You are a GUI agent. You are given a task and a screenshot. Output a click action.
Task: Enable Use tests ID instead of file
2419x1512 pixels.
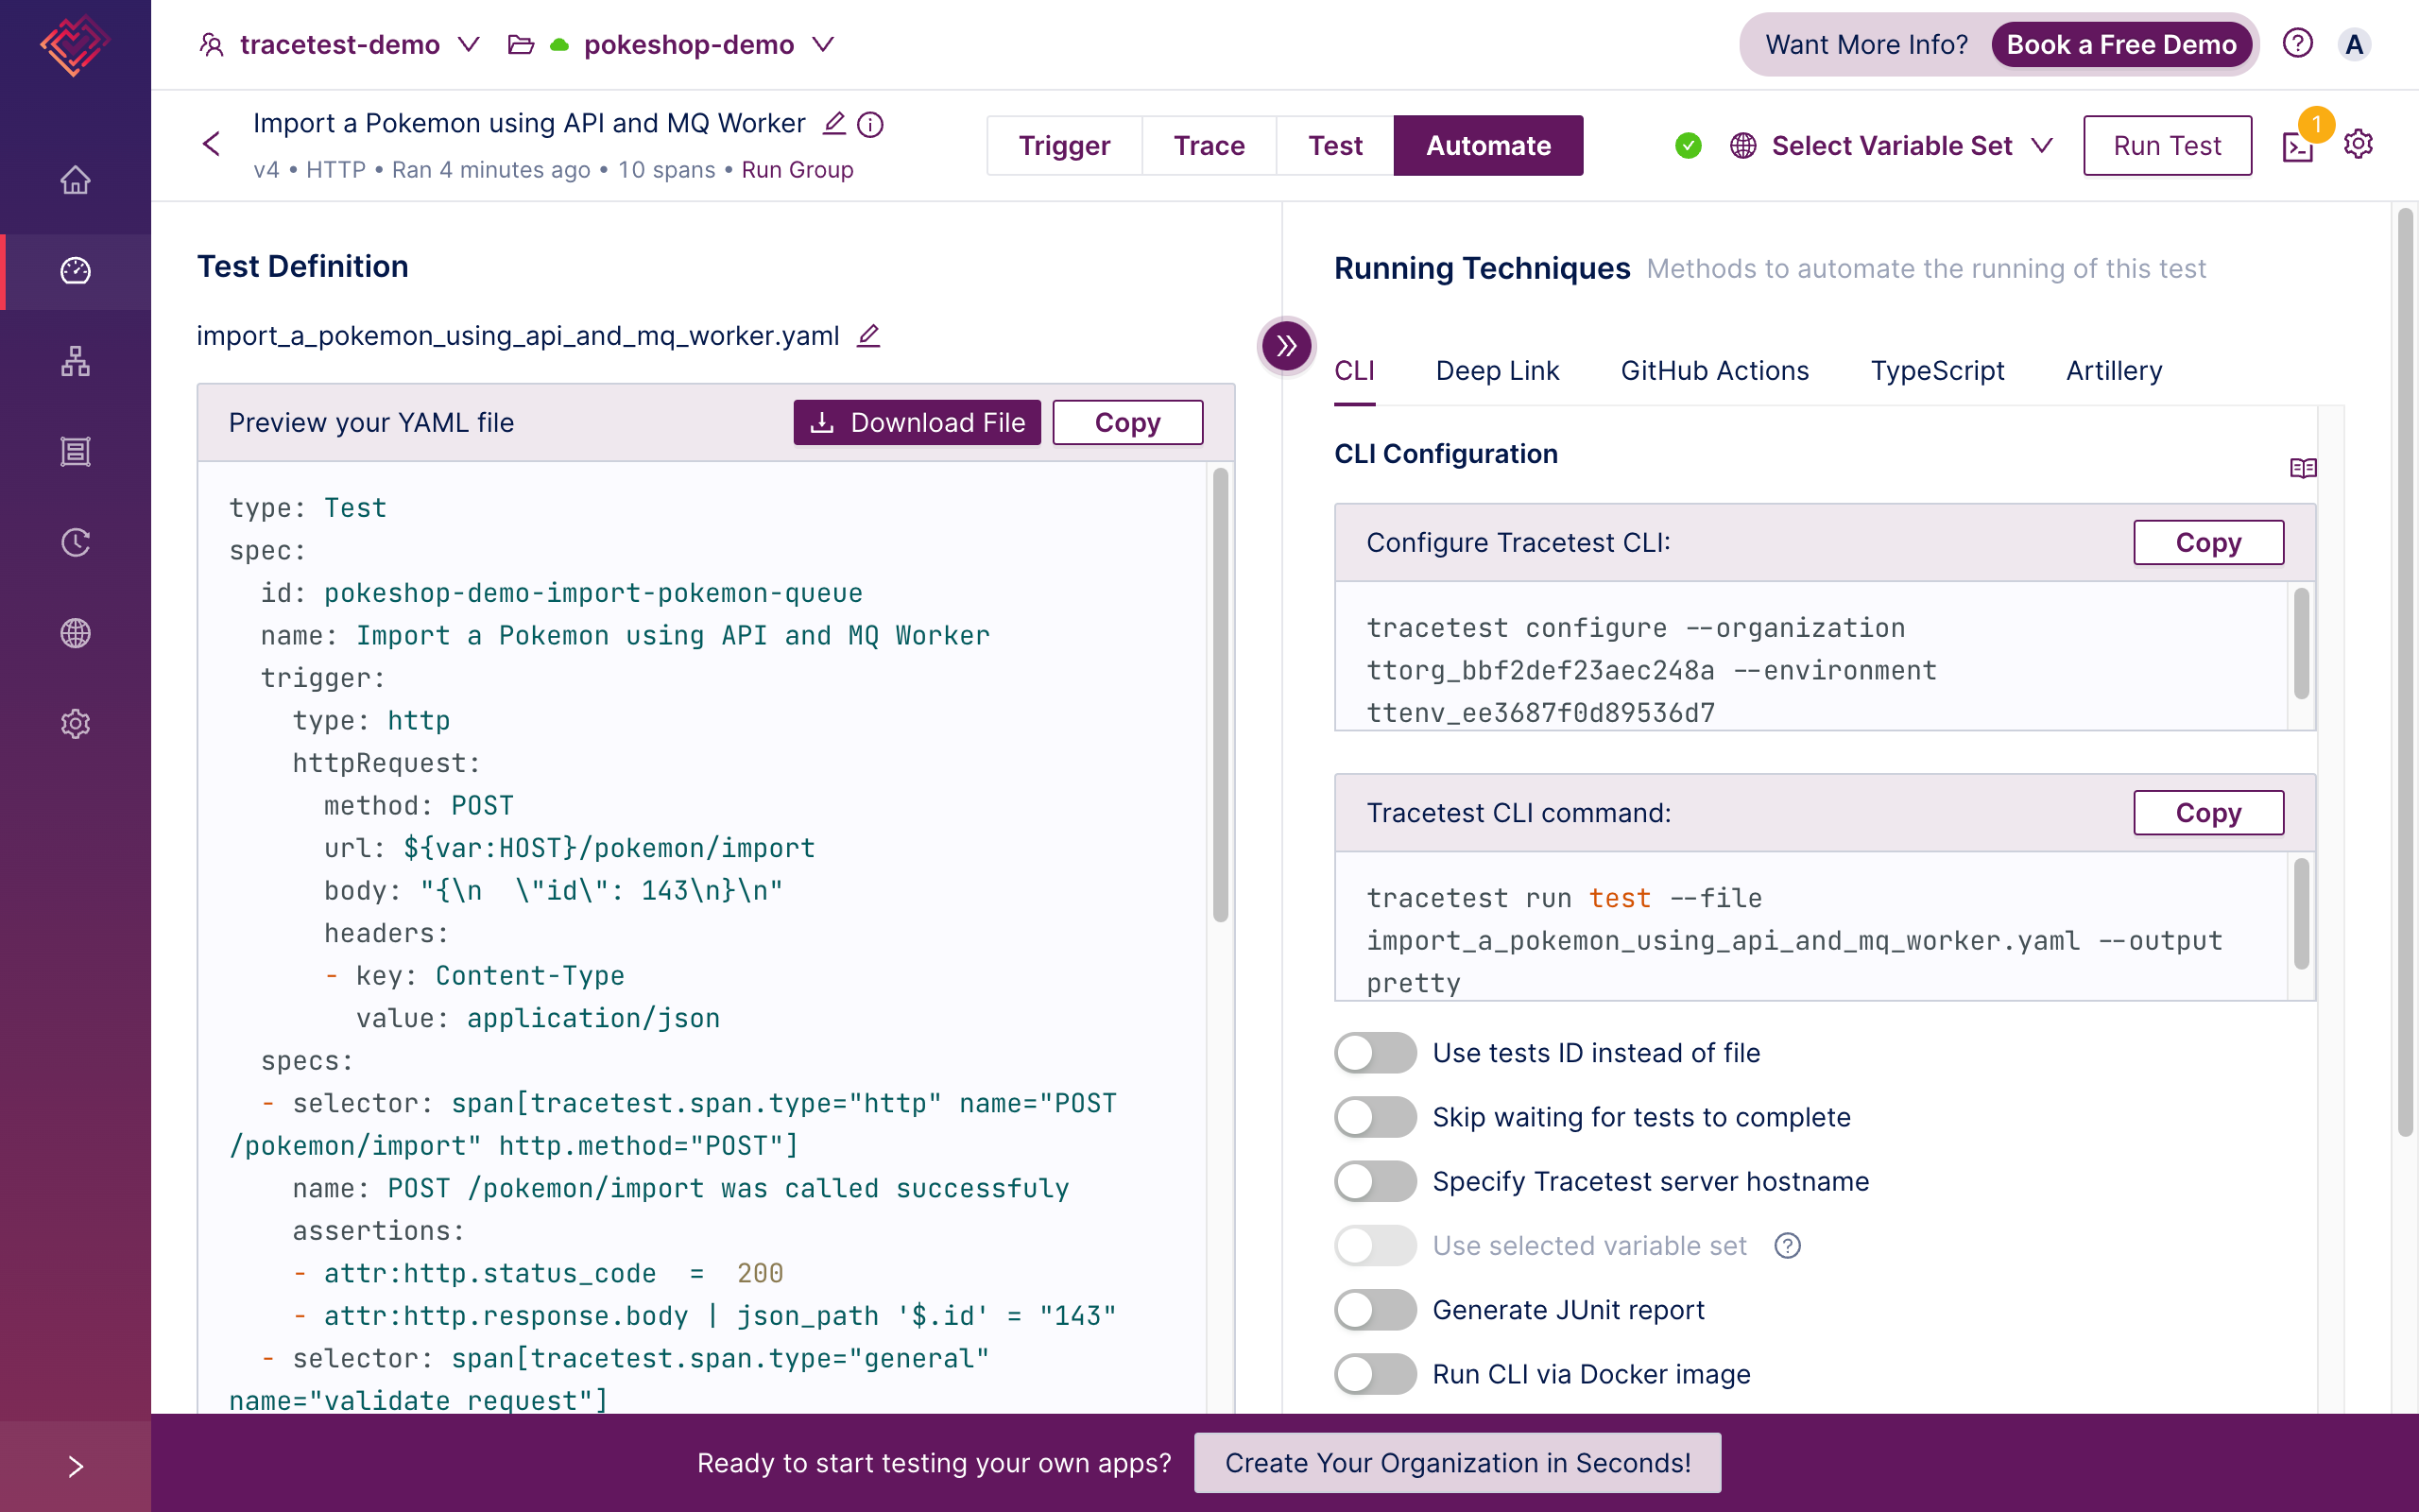pos(1375,1053)
